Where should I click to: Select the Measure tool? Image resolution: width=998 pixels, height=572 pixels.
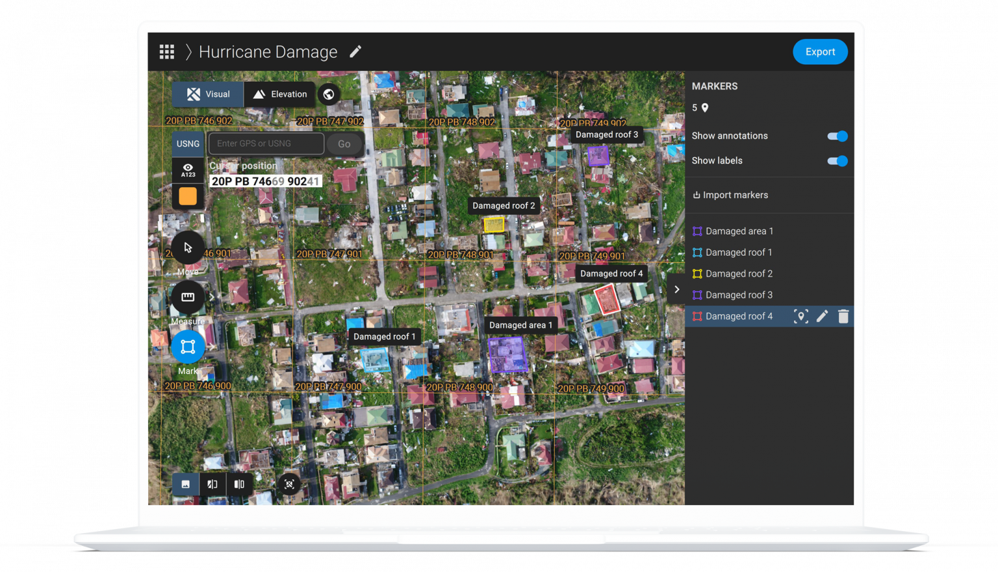click(188, 297)
